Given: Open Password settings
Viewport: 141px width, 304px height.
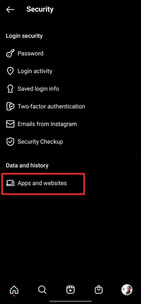Looking at the screenshot, I should click(70, 54).
